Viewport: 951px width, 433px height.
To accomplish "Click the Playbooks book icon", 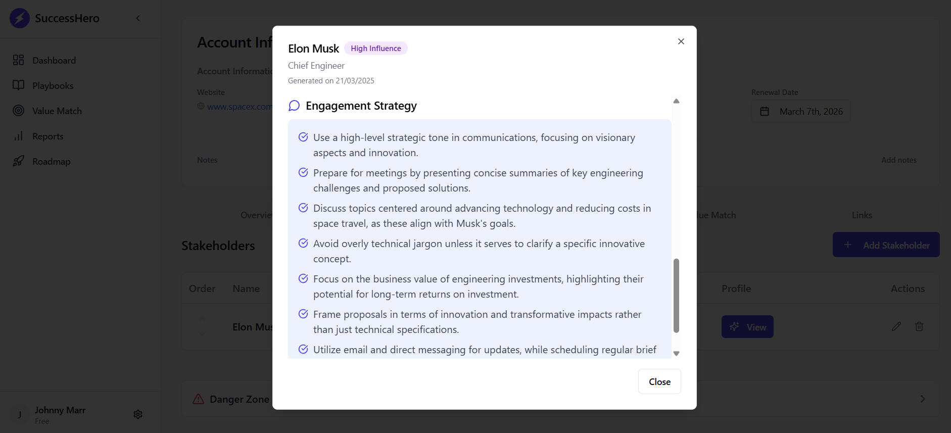I will pyautogui.click(x=19, y=85).
